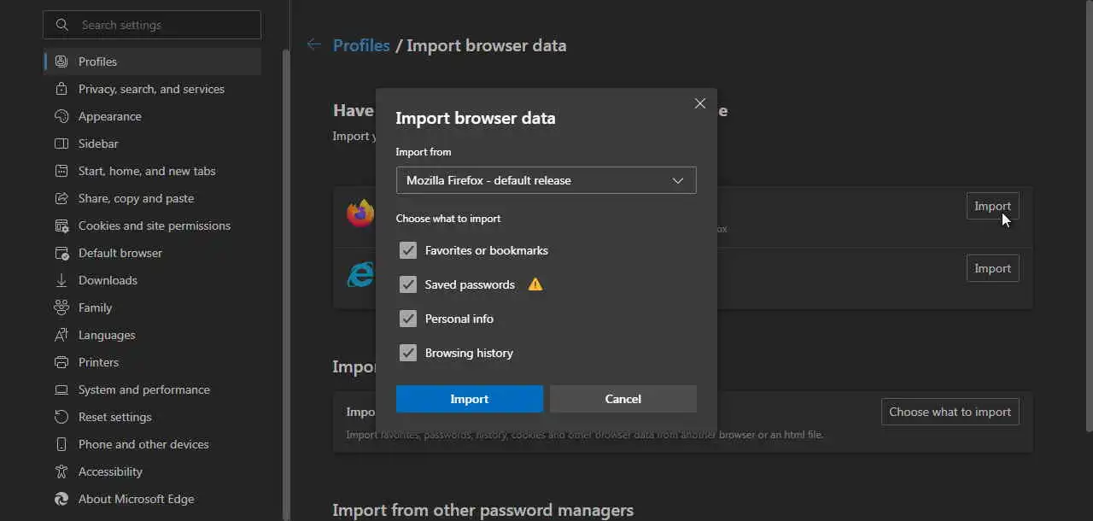
Task: Click the Appearance palette icon in sidebar
Action: coord(61,116)
